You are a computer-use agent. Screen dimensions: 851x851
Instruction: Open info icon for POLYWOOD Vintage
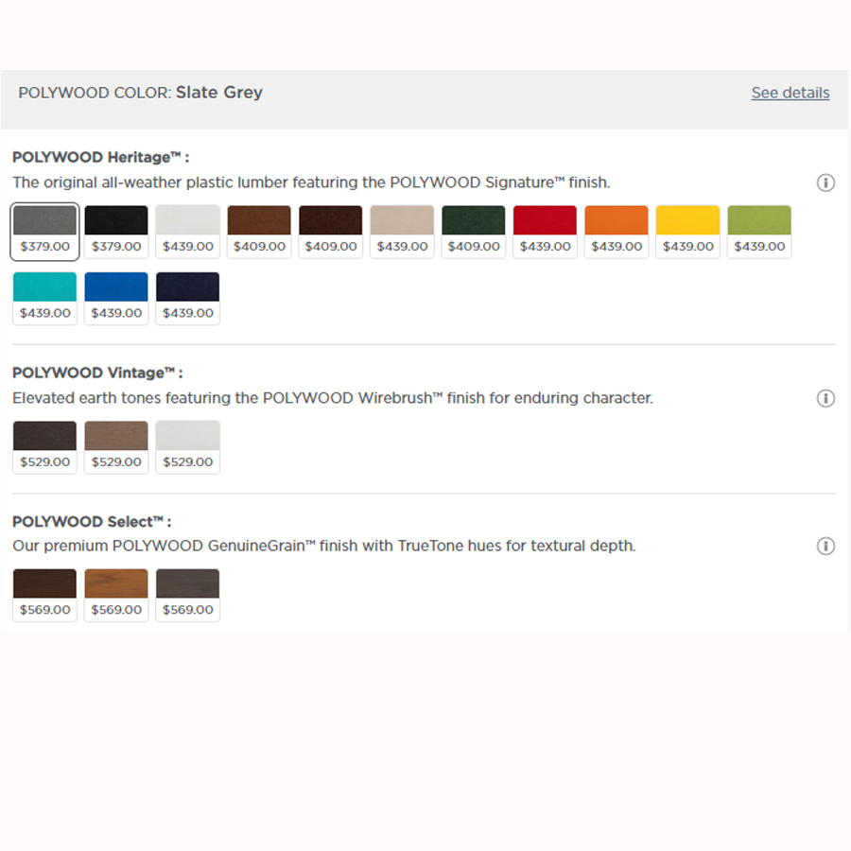(x=825, y=398)
